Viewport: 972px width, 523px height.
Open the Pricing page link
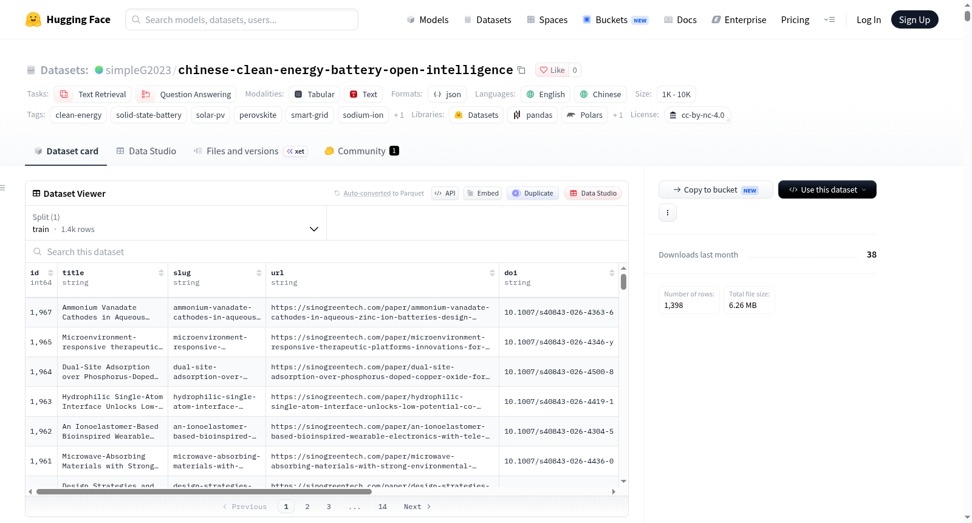(795, 19)
